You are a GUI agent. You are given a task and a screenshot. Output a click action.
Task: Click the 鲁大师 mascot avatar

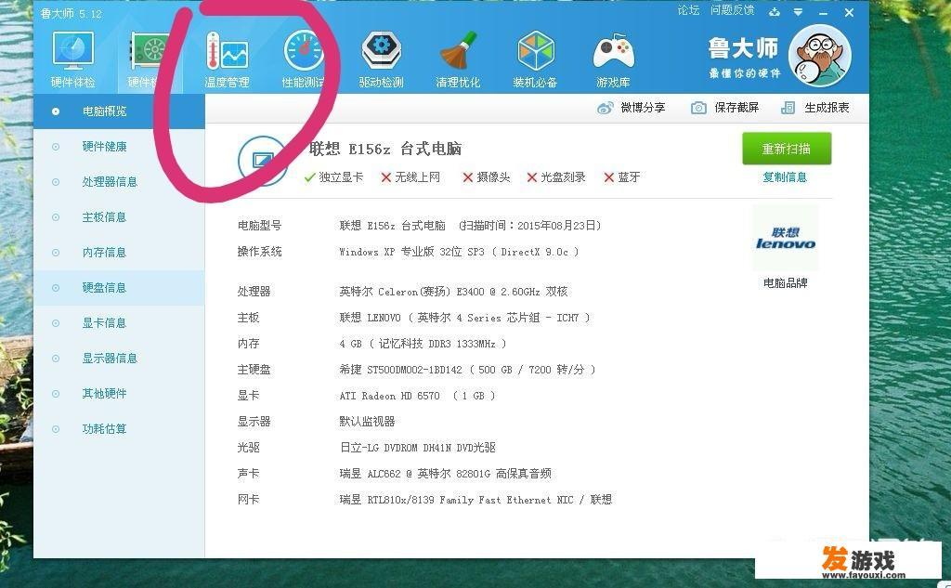820,56
